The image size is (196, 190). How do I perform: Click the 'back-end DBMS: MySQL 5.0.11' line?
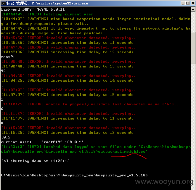[x=33, y=9]
